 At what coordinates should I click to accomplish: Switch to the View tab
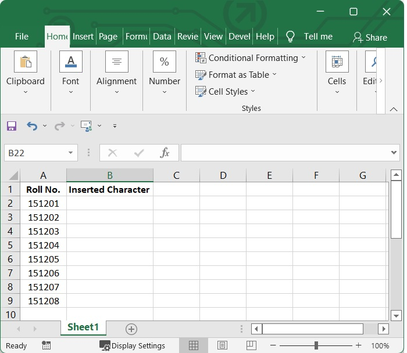(x=213, y=36)
